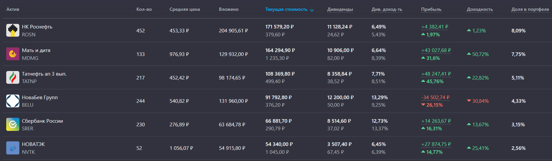Sort table by Дивиденды column
The image size is (552, 161).
(x=340, y=9)
